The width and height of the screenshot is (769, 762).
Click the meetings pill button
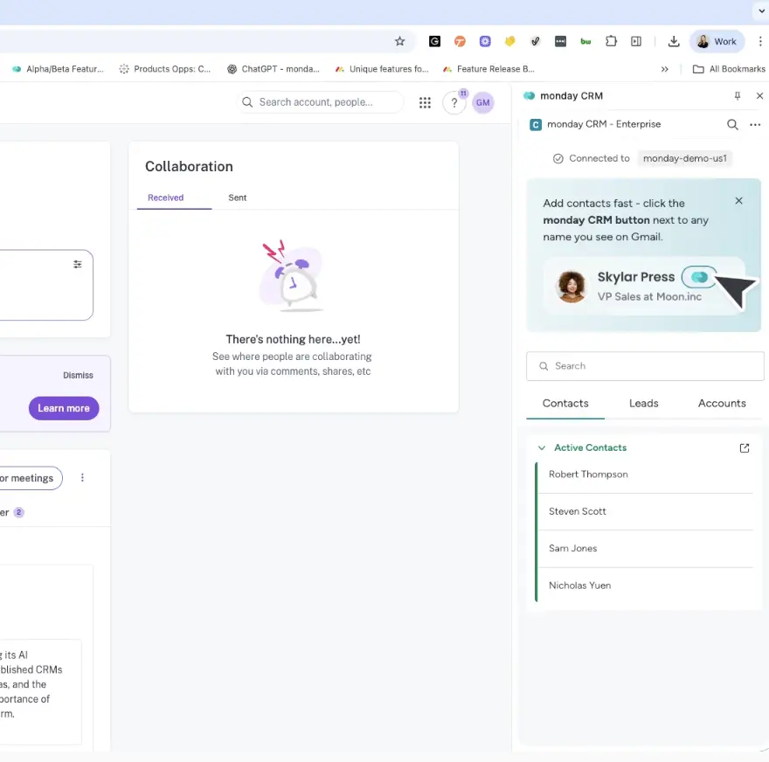point(31,478)
